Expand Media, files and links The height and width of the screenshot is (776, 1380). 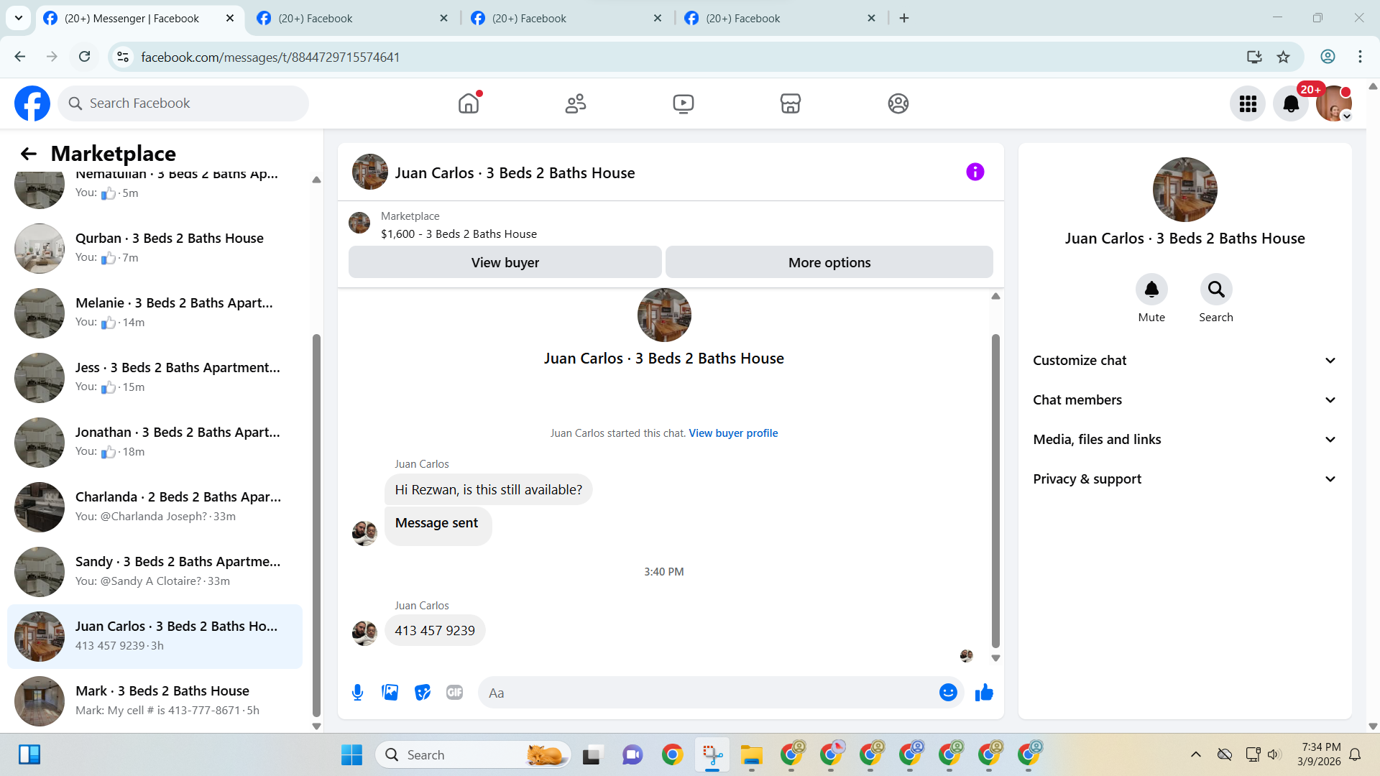click(1184, 440)
